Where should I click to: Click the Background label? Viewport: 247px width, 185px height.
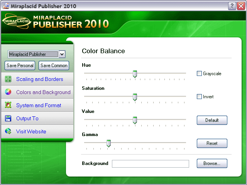click(x=95, y=163)
